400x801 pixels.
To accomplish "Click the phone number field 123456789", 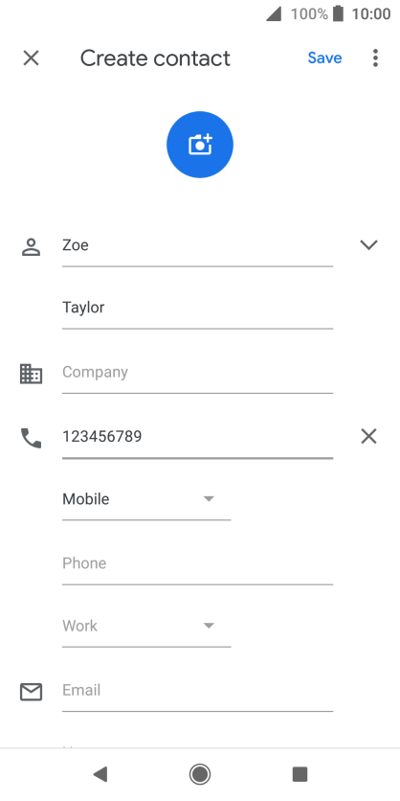I will (x=197, y=437).
